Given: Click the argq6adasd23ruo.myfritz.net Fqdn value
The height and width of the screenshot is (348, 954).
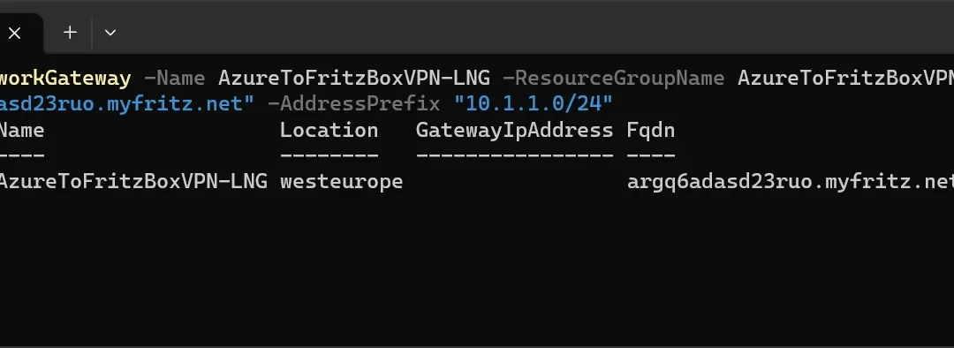Looking at the screenshot, I should pyautogui.click(x=791, y=181).
